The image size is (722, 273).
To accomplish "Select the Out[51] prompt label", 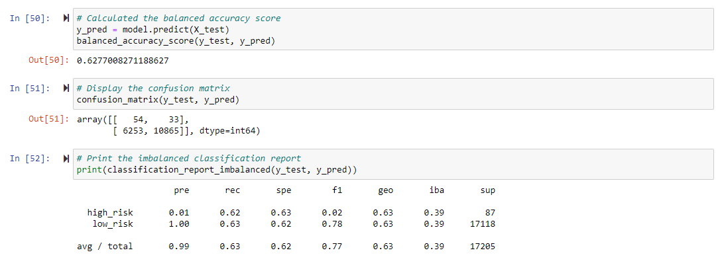I will pos(48,120).
